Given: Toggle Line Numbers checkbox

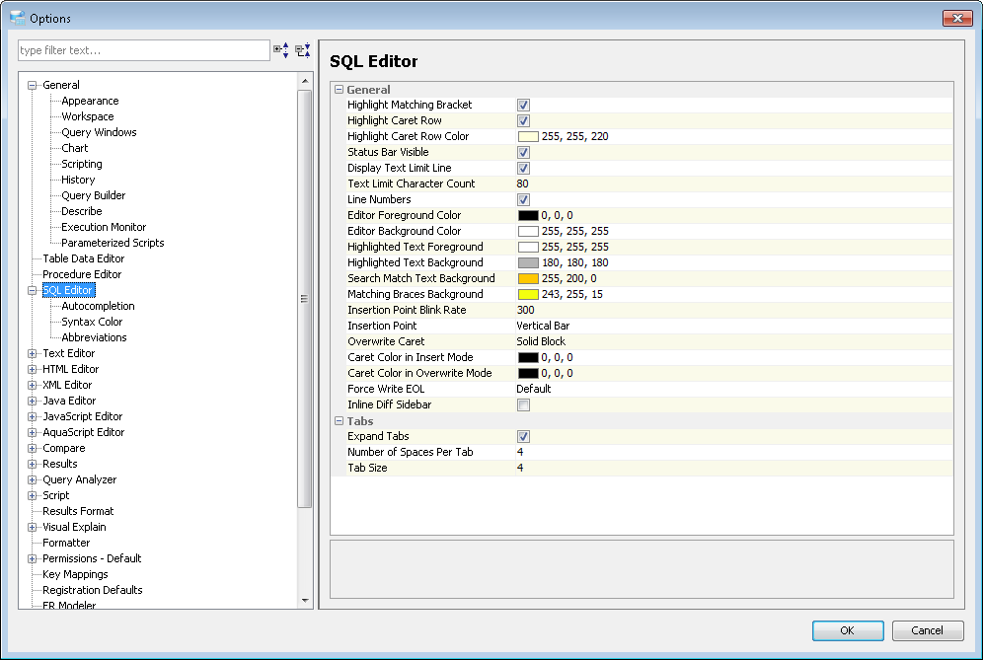Looking at the screenshot, I should (x=523, y=200).
